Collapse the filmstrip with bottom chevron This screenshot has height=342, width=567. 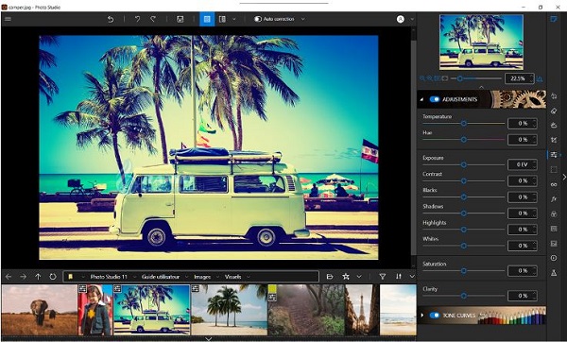209,339
